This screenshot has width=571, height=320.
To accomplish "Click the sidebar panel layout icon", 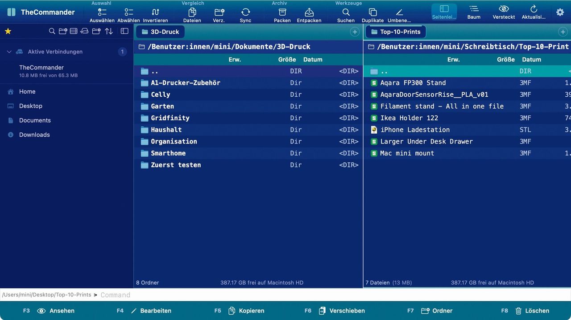I will point(124,31).
